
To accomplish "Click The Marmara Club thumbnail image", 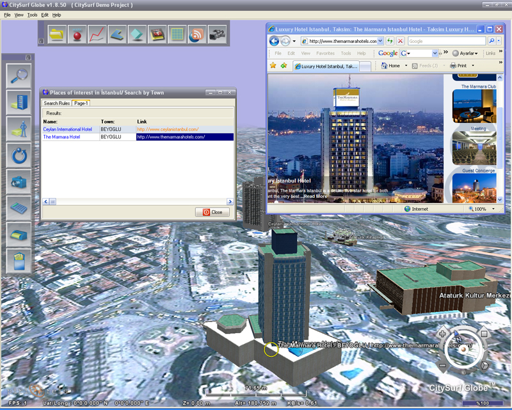I will (474, 106).
